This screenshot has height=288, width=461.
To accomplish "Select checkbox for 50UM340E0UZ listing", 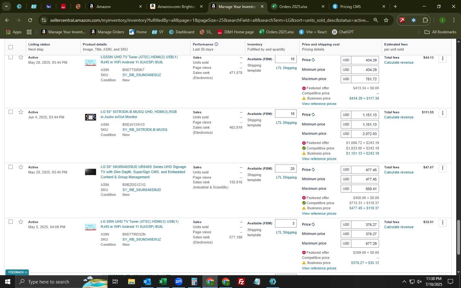I will 11,222.
